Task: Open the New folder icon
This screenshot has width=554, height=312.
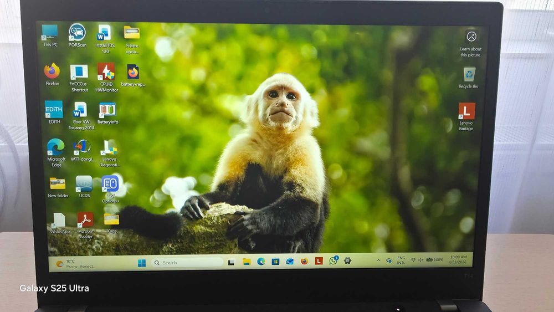Action: [58, 188]
